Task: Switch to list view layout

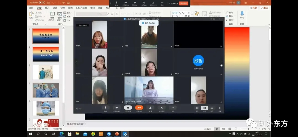Action: point(212,108)
